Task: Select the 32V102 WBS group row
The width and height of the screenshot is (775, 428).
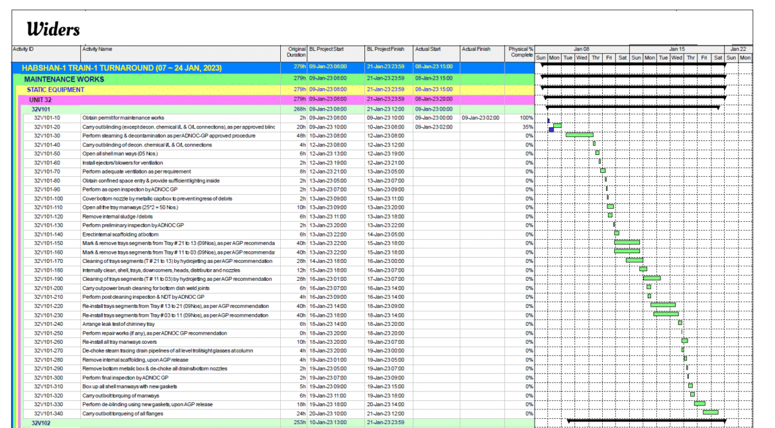Action: [41, 422]
